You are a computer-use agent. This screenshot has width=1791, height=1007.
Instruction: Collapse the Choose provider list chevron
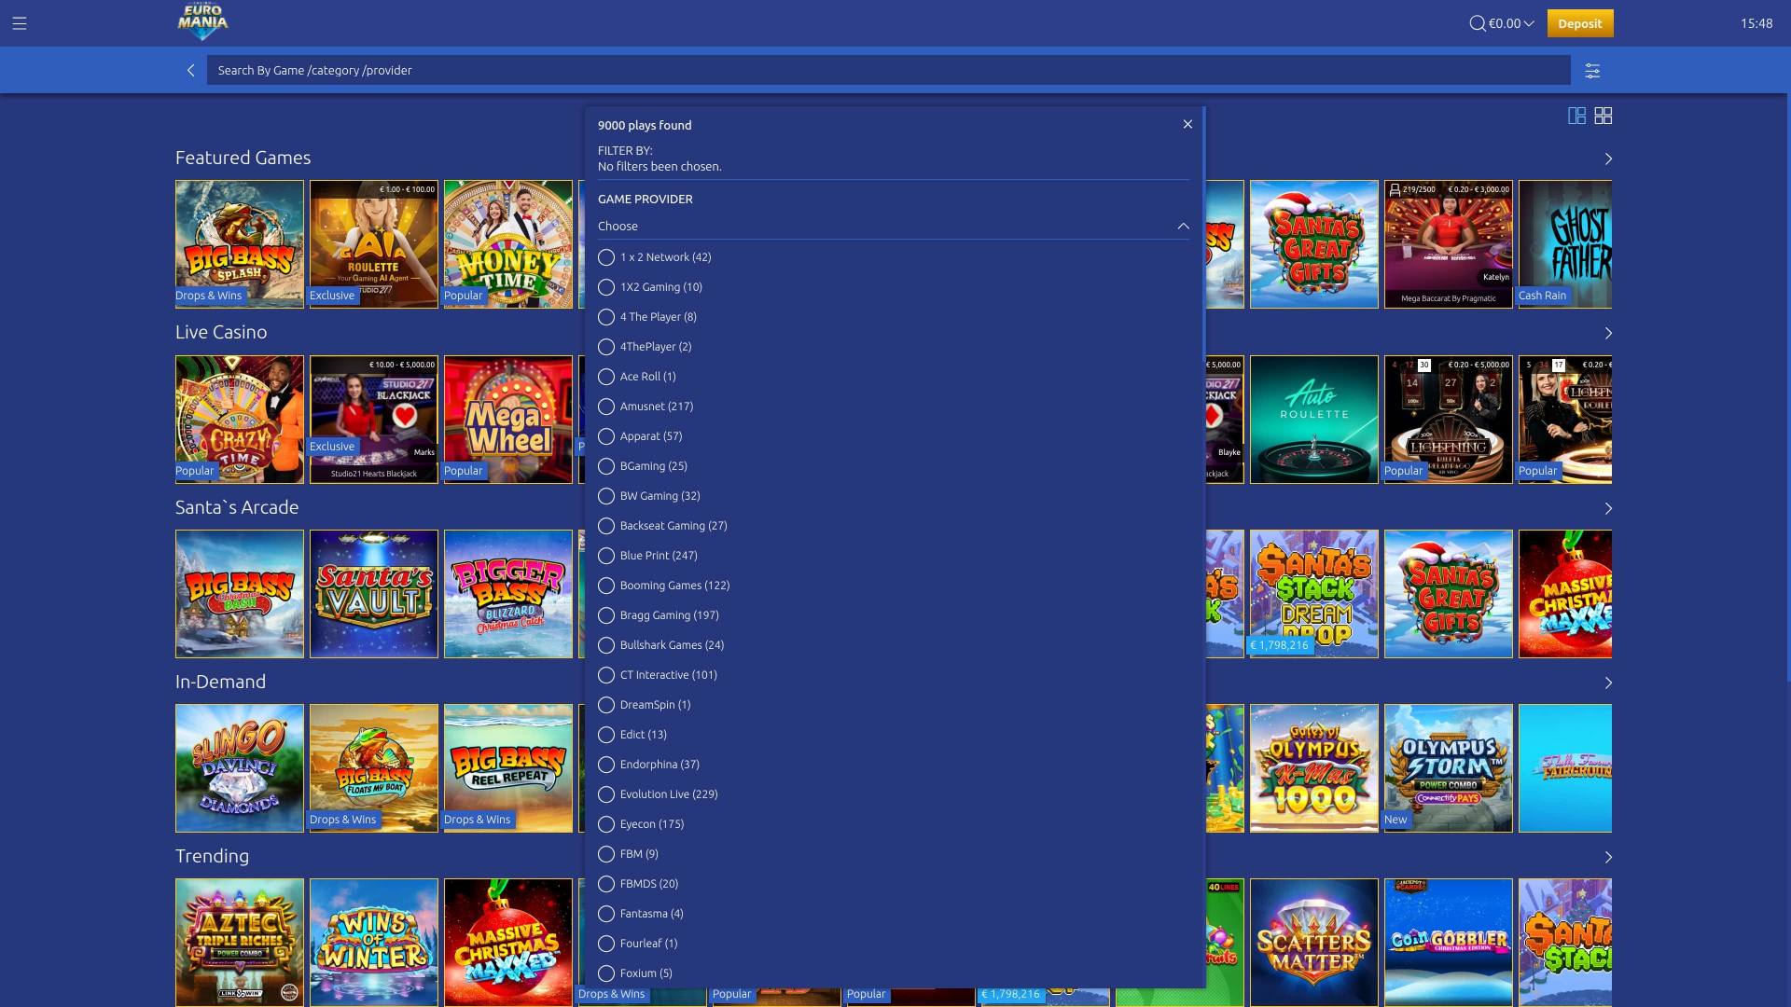(x=1183, y=226)
